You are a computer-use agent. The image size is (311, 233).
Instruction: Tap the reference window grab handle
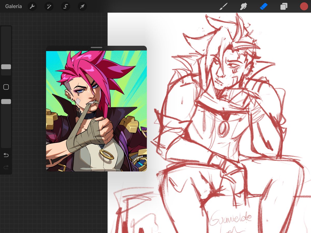(96, 48)
